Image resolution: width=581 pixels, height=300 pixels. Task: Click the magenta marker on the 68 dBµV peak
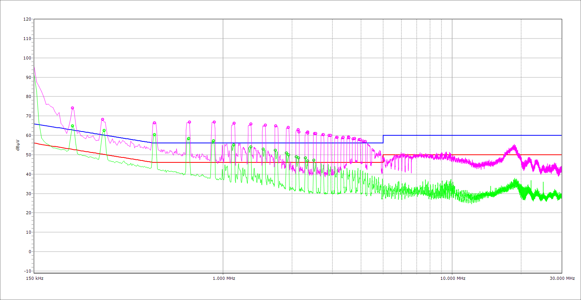[103, 119]
